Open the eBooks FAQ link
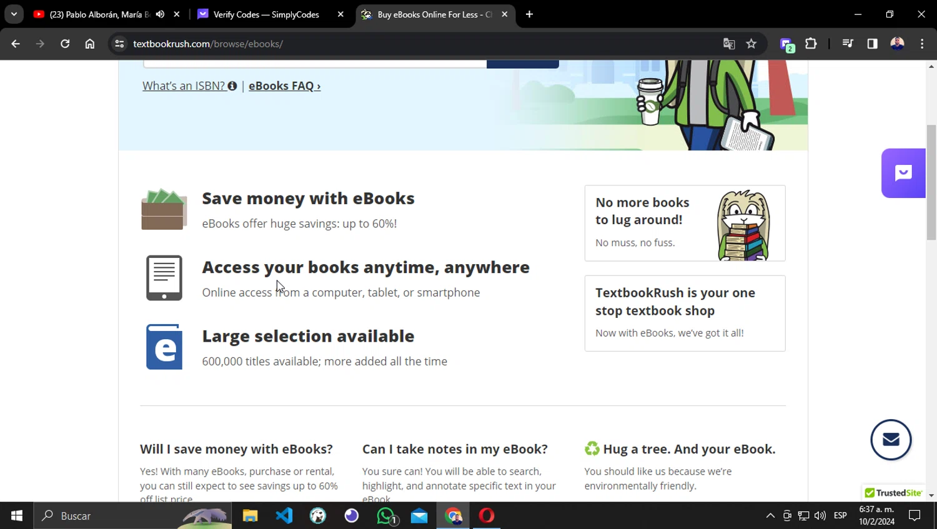 click(x=285, y=86)
